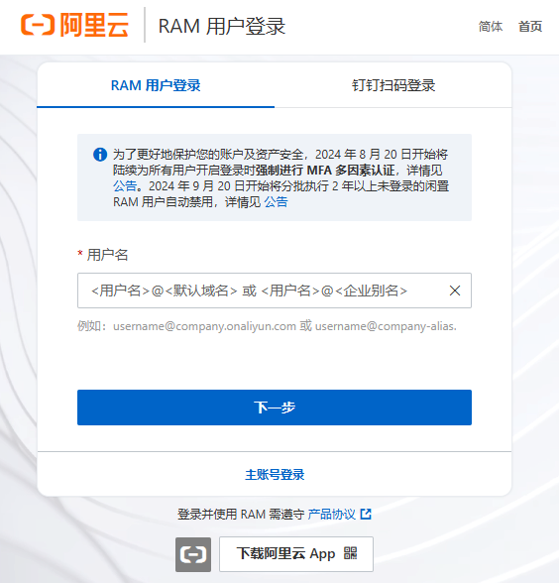Go to the 首页 link
This screenshot has height=583, width=559.
click(x=530, y=27)
